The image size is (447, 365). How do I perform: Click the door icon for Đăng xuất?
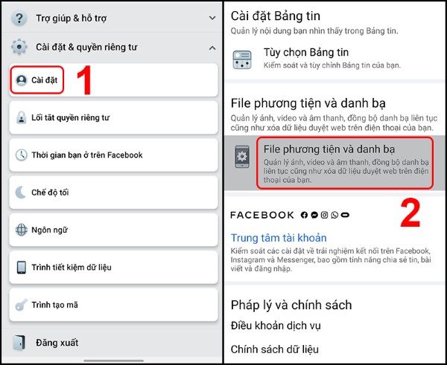[x=19, y=343]
